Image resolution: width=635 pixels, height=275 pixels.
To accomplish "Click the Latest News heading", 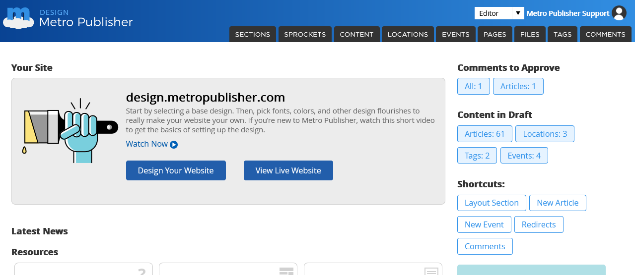I will point(40,231).
